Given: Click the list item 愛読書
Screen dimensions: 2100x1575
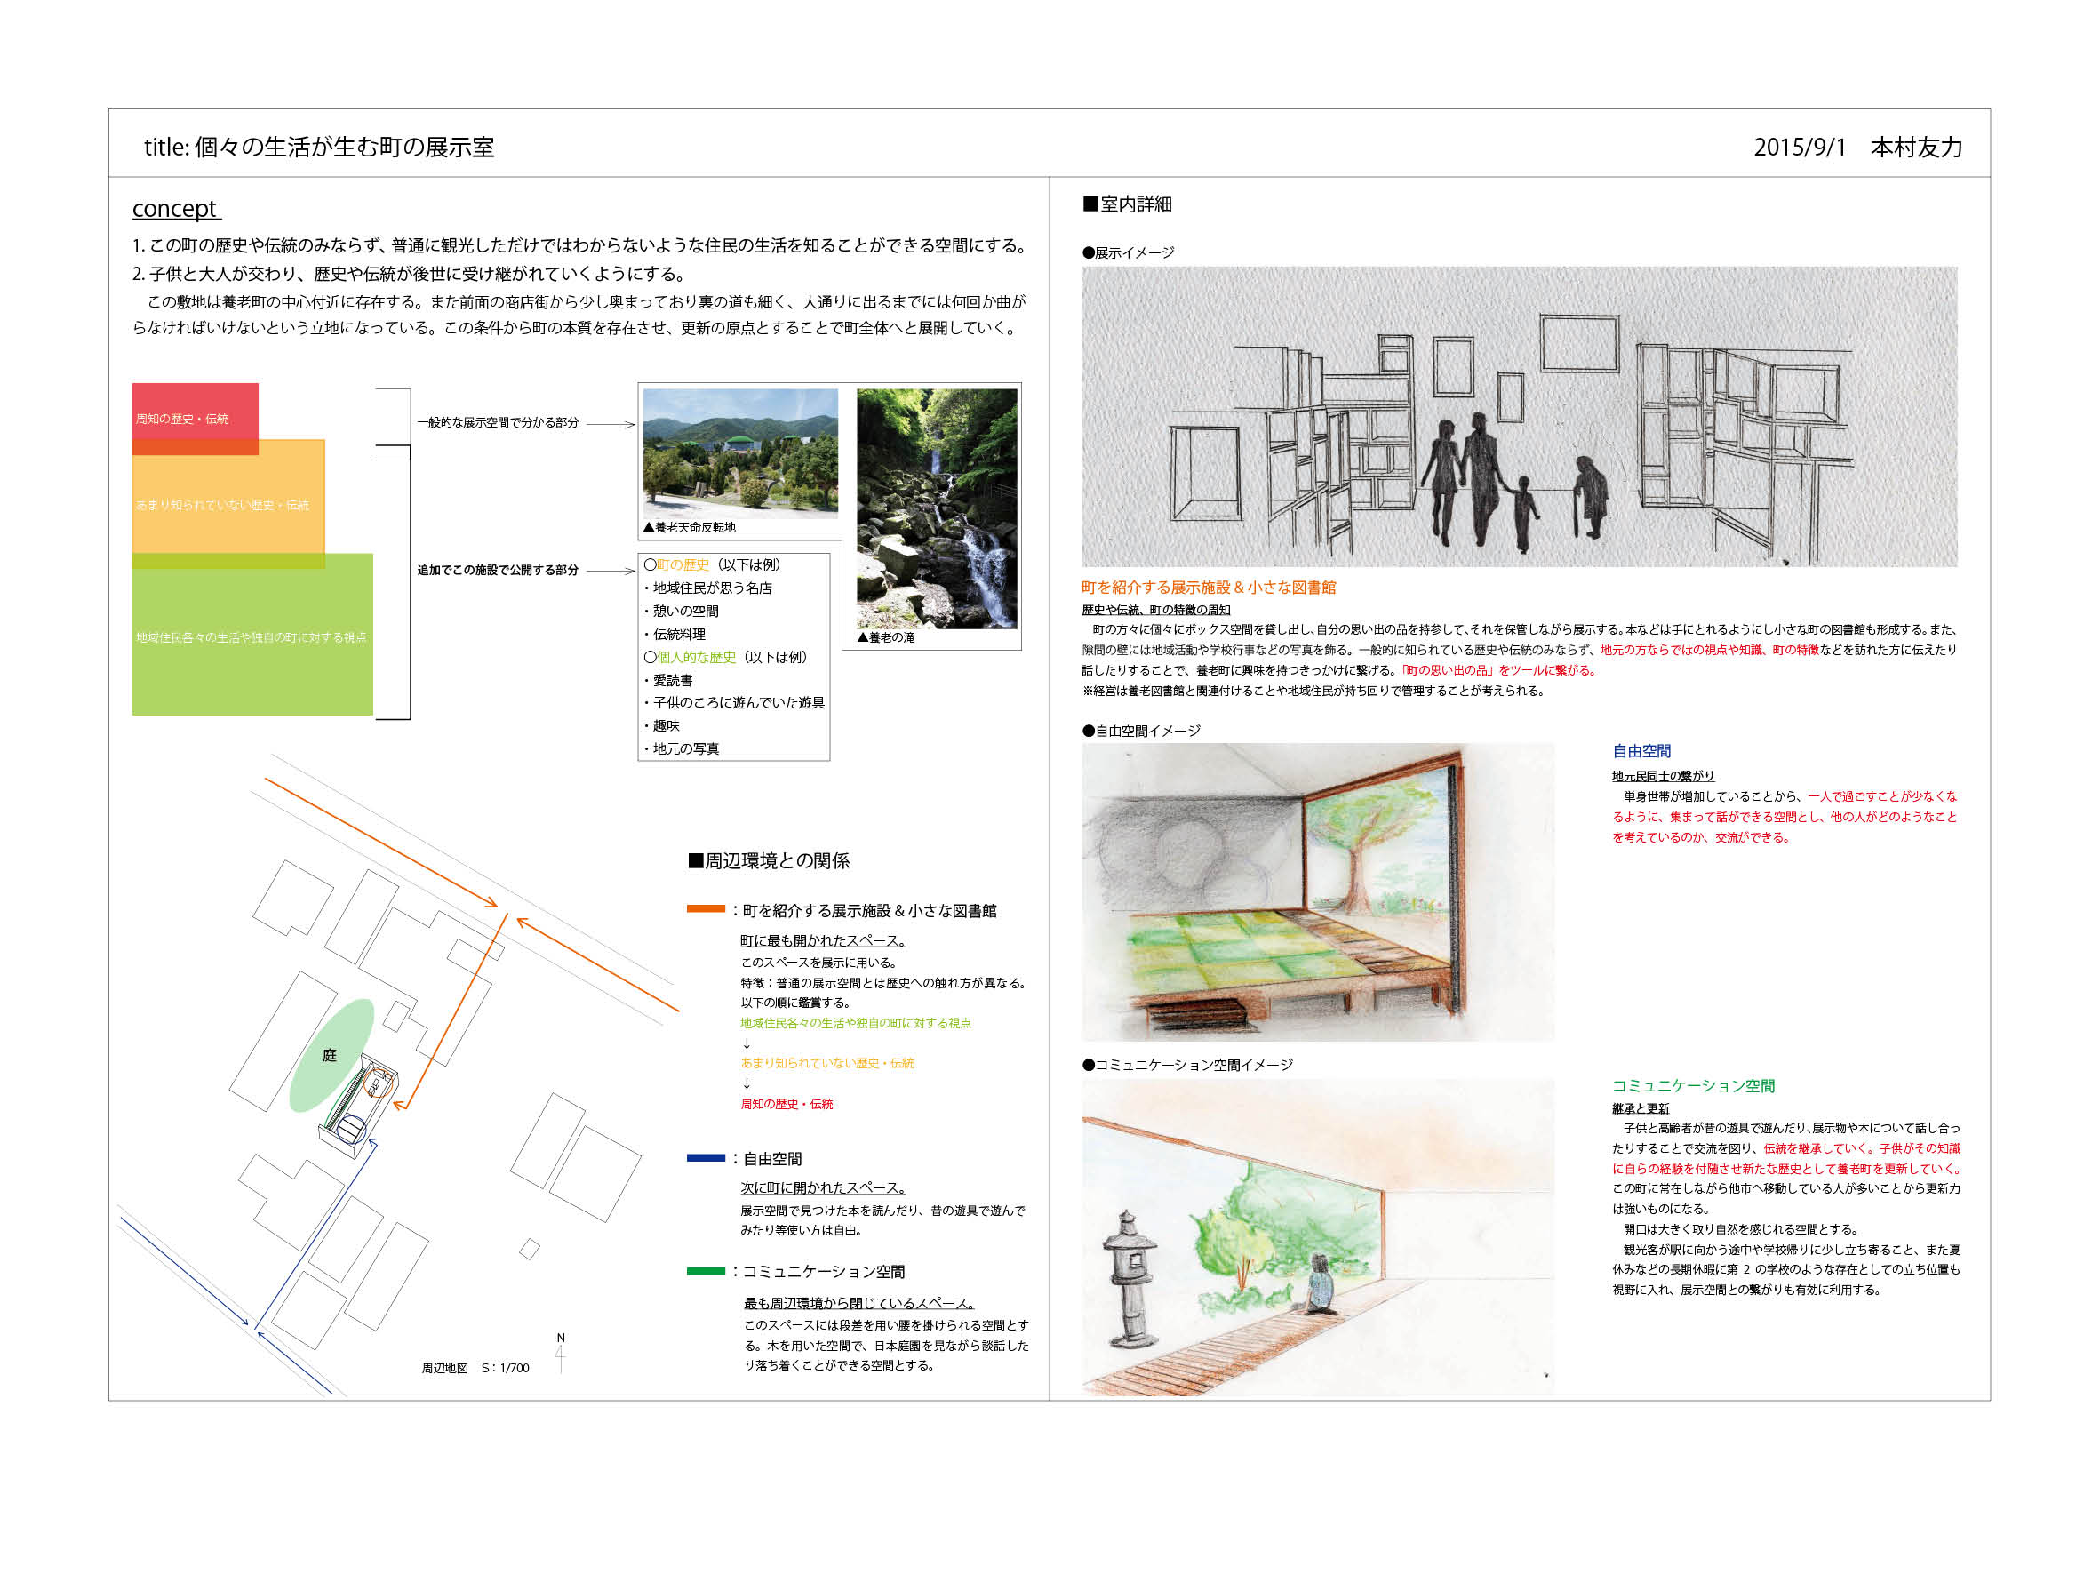Looking at the screenshot, I should [x=672, y=680].
